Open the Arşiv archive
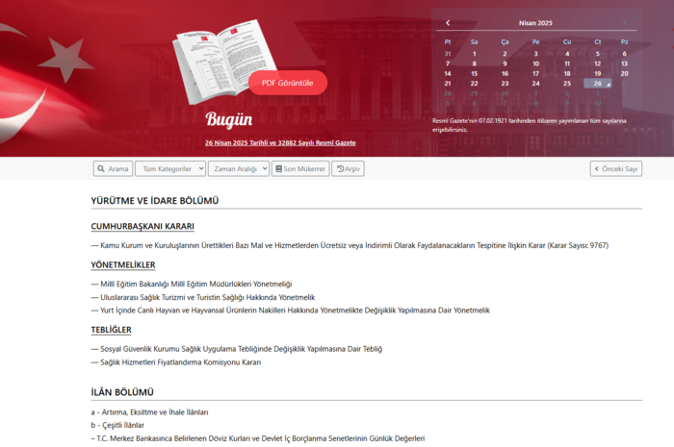The image size is (674, 447). tap(348, 168)
